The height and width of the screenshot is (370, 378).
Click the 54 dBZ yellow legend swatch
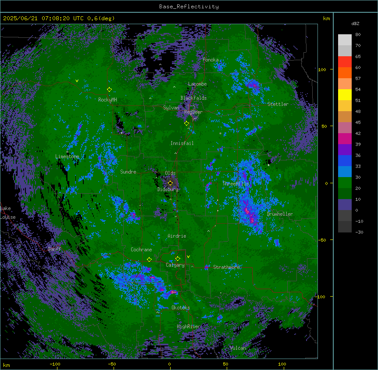pos(345,95)
